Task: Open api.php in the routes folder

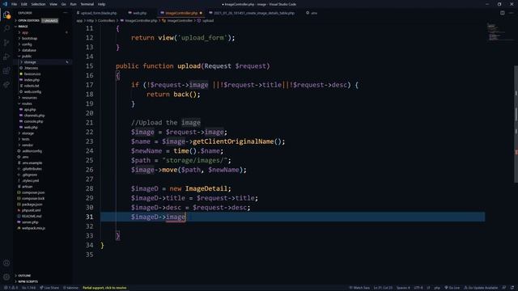Action: [42, 110]
